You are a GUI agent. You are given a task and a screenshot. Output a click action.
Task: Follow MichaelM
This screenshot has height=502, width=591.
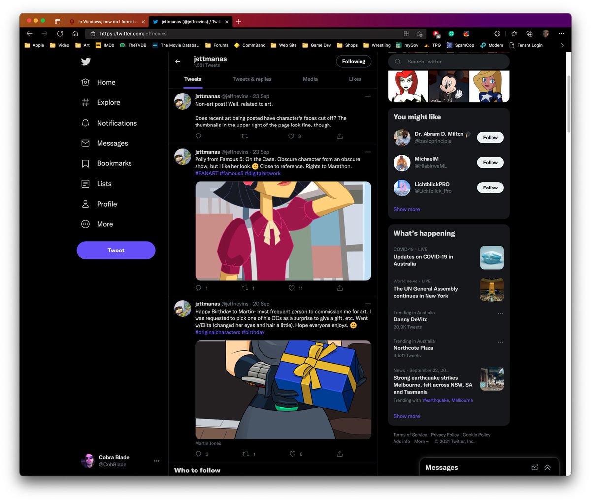[x=490, y=162]
